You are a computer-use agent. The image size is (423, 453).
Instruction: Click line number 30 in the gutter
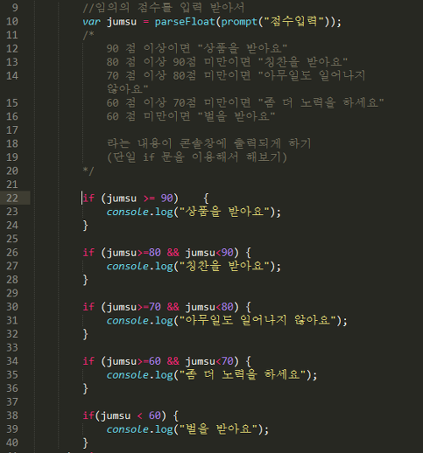coord(12,307)
